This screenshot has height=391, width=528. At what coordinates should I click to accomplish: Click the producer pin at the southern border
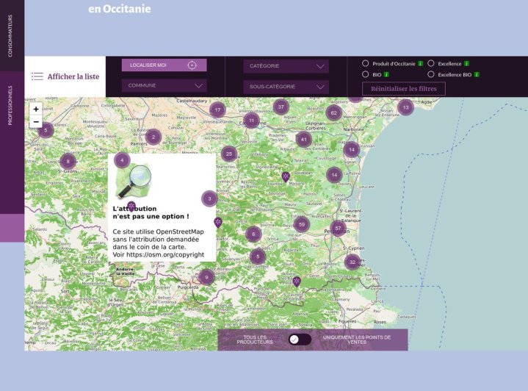pos(297,281)
